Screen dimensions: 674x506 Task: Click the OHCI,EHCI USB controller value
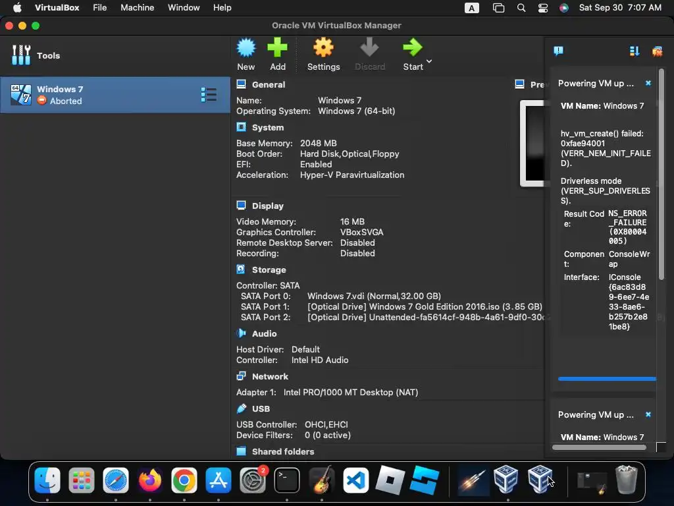(326, 424)
